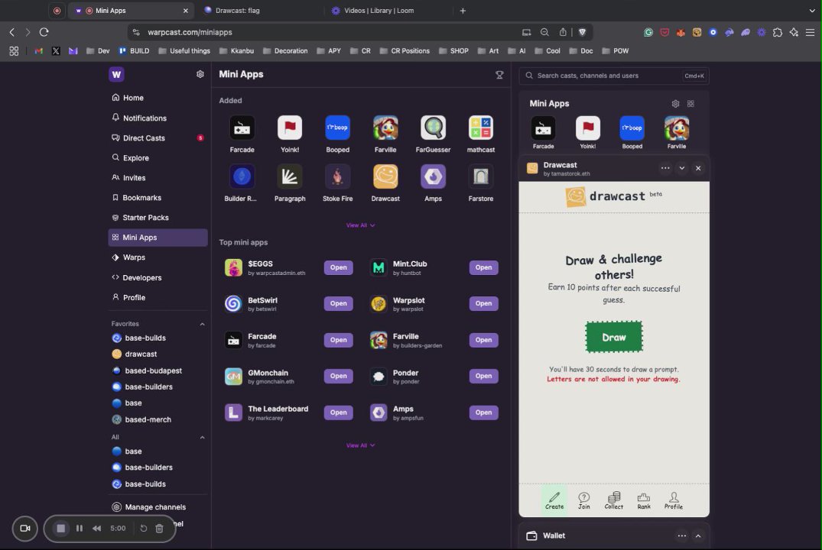This screenshot has width=822, height=550.
Task: Expand View All under Added apps
Action: click(360, 225)
